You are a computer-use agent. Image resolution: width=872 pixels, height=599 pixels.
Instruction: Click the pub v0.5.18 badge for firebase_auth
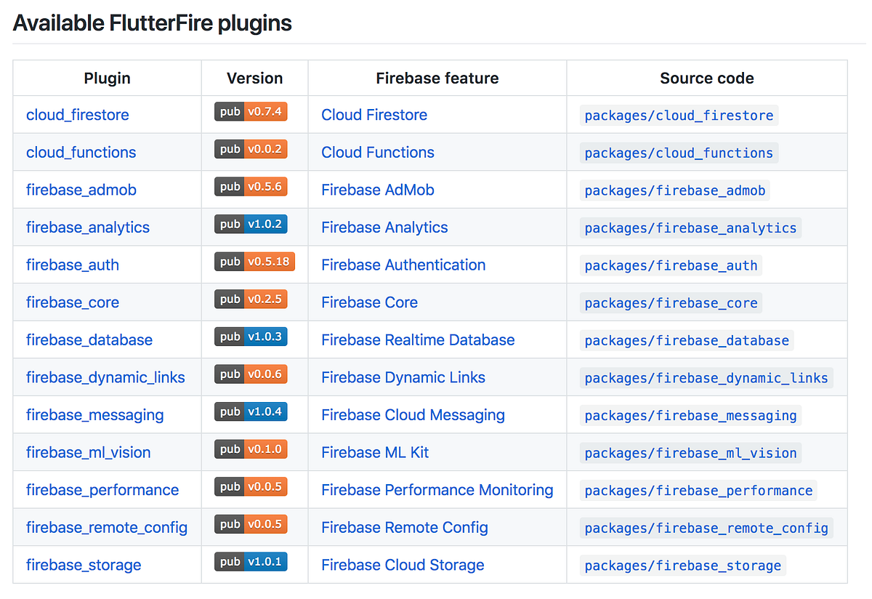pyautogui.click(x=254, y=261)
